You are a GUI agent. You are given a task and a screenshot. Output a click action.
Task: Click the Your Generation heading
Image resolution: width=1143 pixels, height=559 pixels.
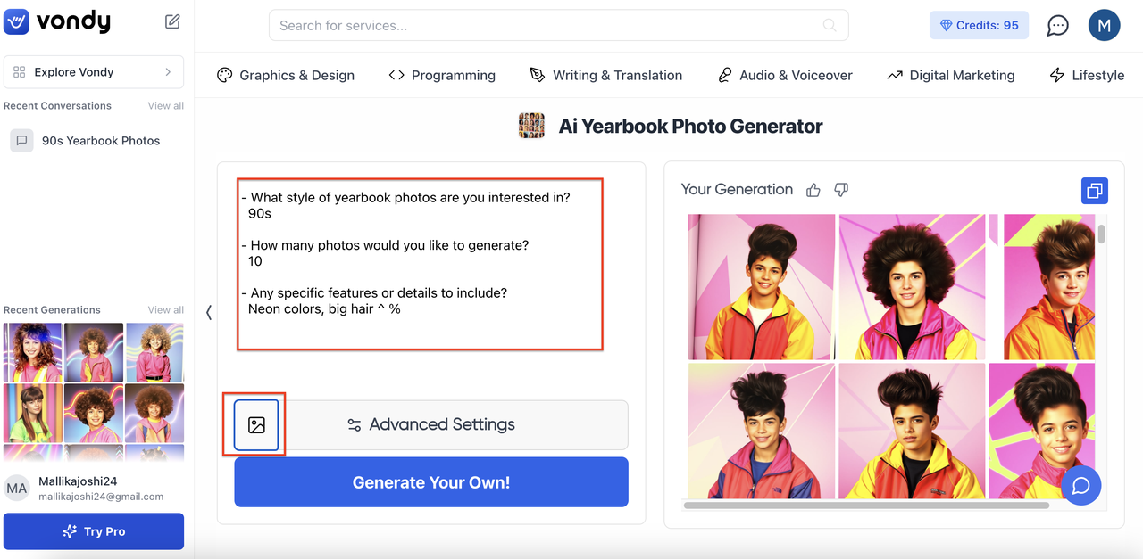pyautogui.click(x=737, y=189)
